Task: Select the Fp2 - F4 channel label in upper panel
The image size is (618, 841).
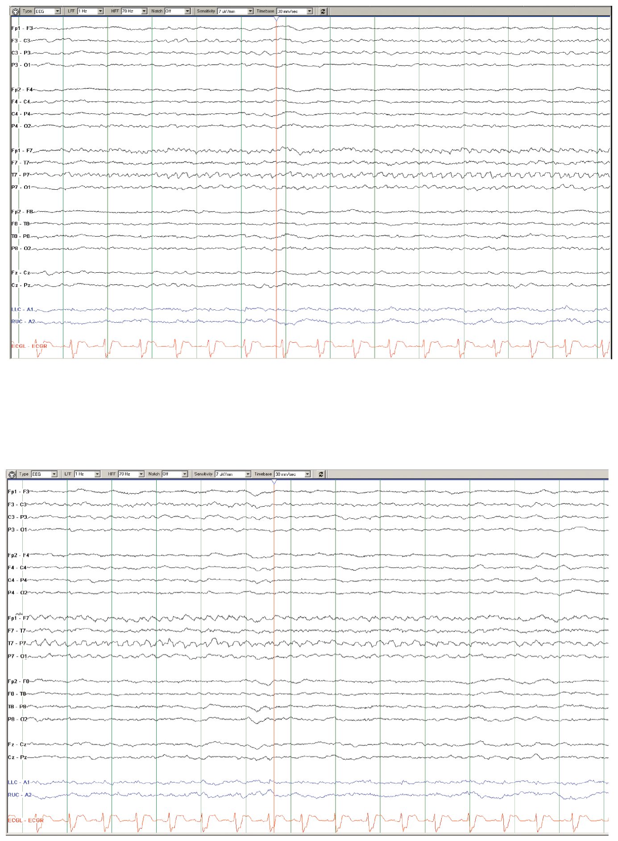Action: tap(22, 89)
